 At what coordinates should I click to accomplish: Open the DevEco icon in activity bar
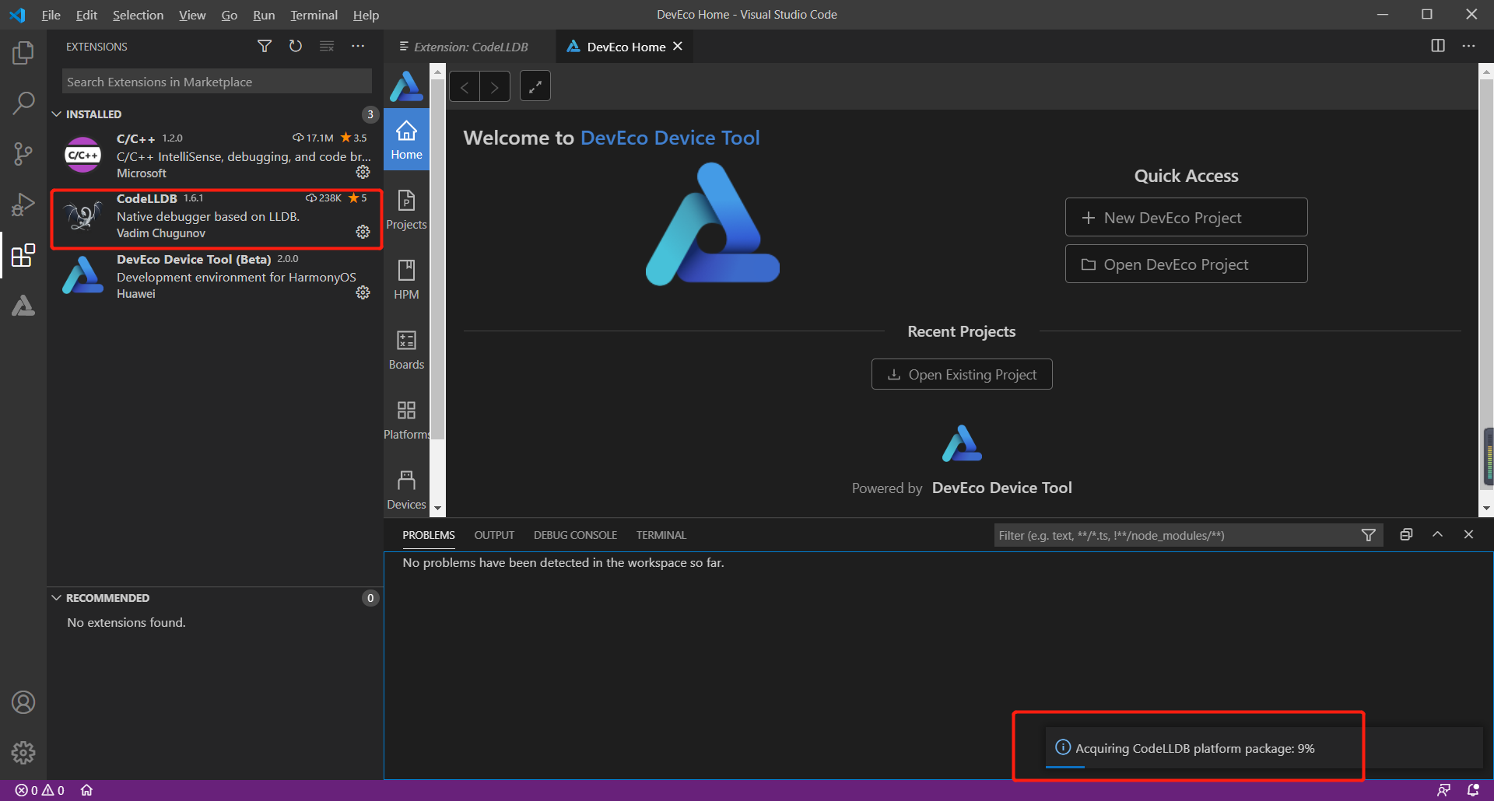(x=23, y=306)
